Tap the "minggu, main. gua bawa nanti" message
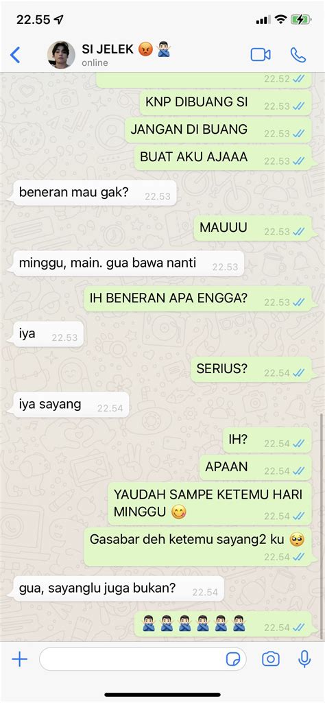This screenshot has height=703, width=325. click(128, 263)
